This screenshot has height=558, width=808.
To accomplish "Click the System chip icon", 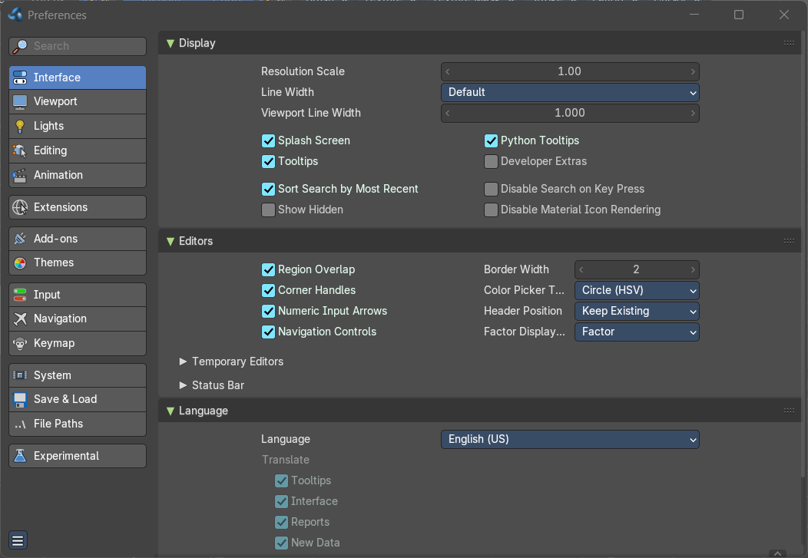I will pyautogui.click(x=20, y=376).
